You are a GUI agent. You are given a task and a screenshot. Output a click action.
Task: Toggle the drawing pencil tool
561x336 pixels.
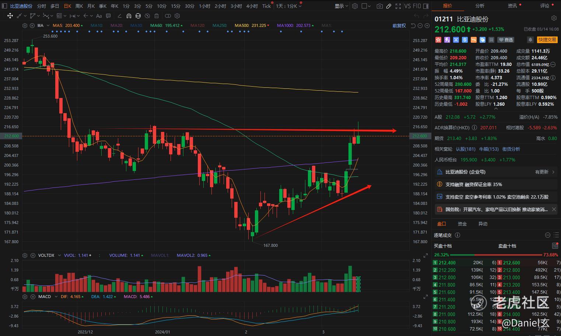coord(389,6)
